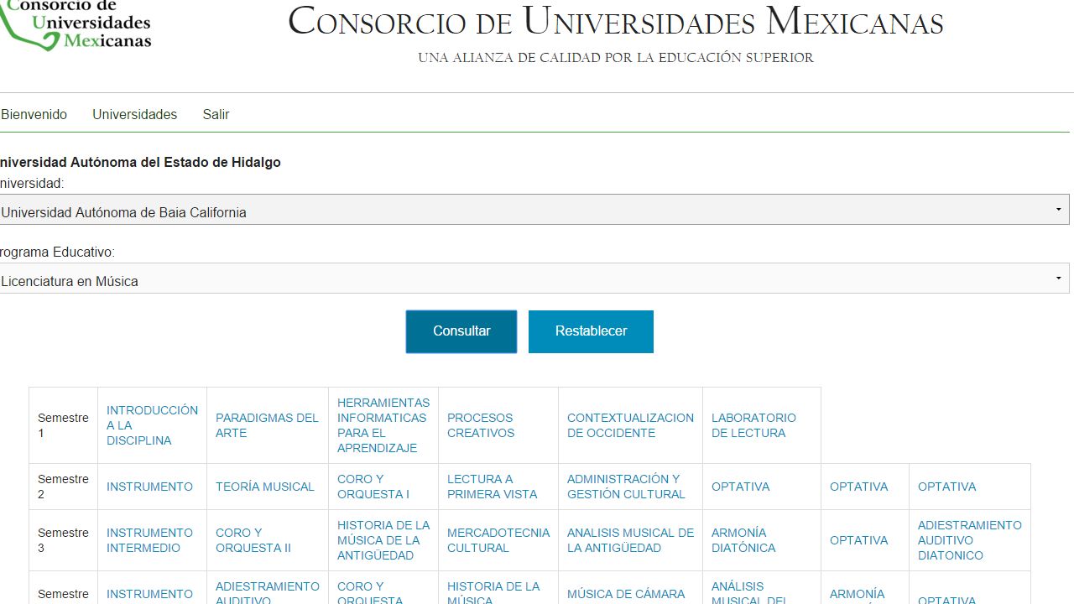Open LECTURA A PRIMERA VISTA link
Screen dimensions: 1074x604
[492, 487]
